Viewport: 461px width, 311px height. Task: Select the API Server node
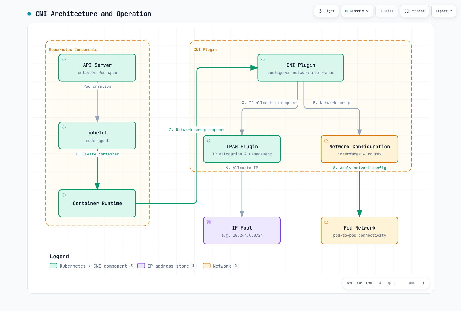click(97, 68)
